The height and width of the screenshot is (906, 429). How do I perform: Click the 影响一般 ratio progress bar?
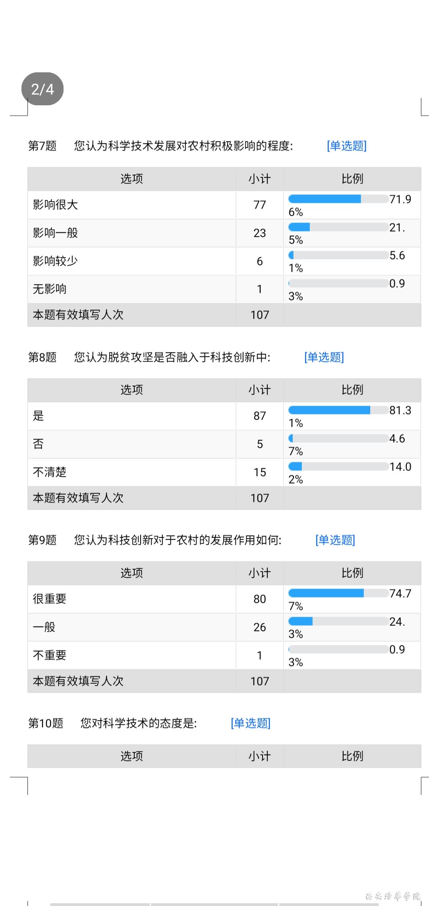338,227
